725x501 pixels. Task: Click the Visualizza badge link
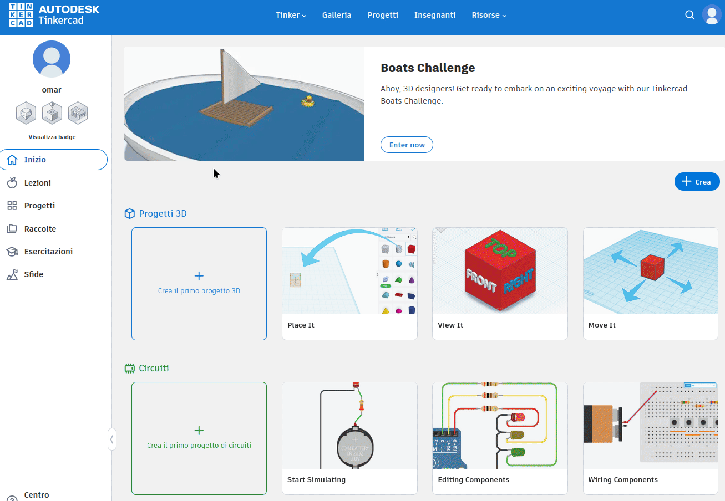point(52,137)
